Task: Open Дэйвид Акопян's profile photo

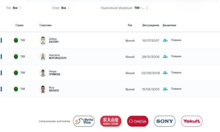Action: pyautogui.click(x=43, y=41)
